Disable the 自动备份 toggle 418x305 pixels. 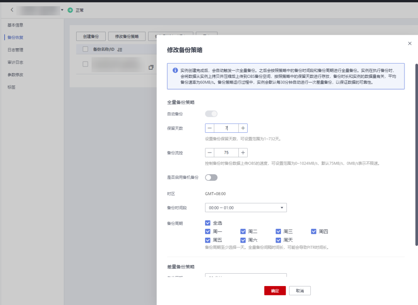tap(211, 113)
